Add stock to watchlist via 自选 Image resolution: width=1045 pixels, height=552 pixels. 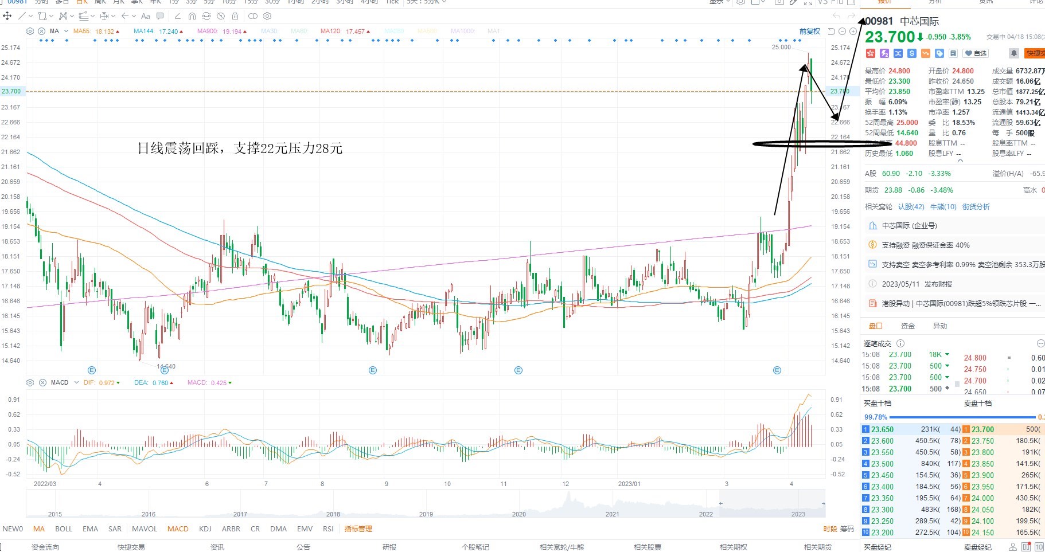click(x=976, y=53)
